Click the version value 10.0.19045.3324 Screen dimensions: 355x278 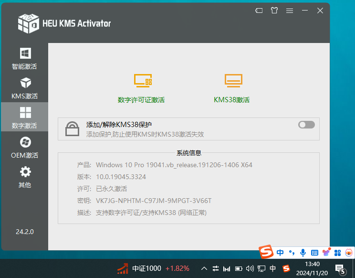point(121,177)
